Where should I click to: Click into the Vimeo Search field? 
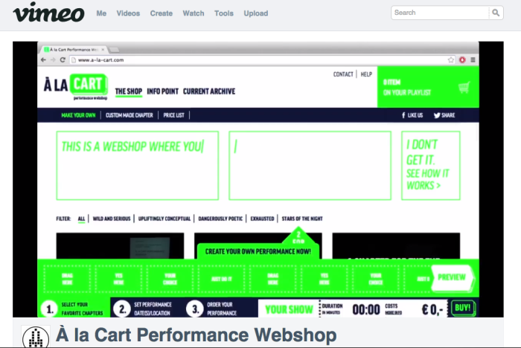click(x=440, y=13)
